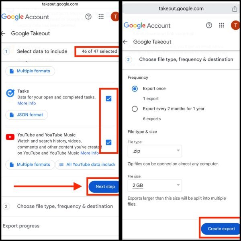Tap the share icon beside takeout.google.com
Viewport: 241px width, 241px height.
[x=235, y=9]
